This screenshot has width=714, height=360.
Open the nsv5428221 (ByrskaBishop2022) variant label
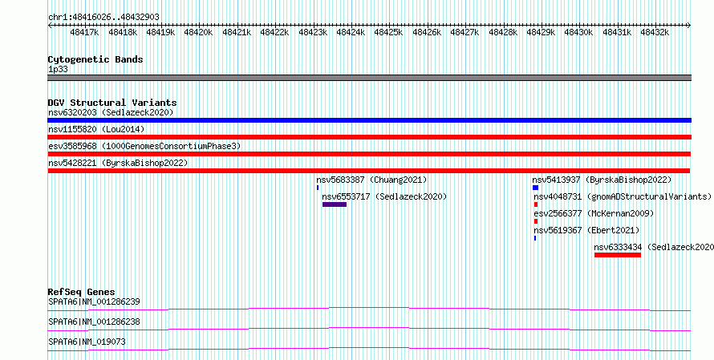click(118, 163)
